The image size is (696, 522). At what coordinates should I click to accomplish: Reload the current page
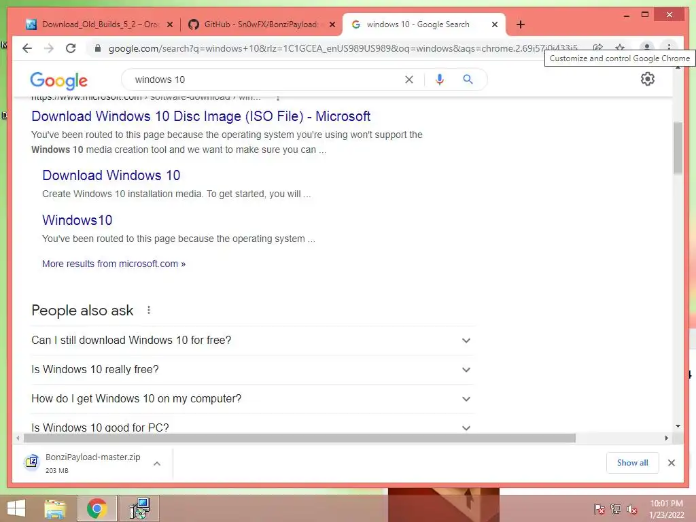pos(71,48)
